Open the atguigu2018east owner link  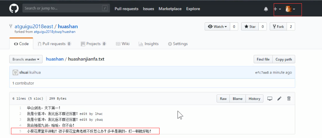click(x=34, y=26)
